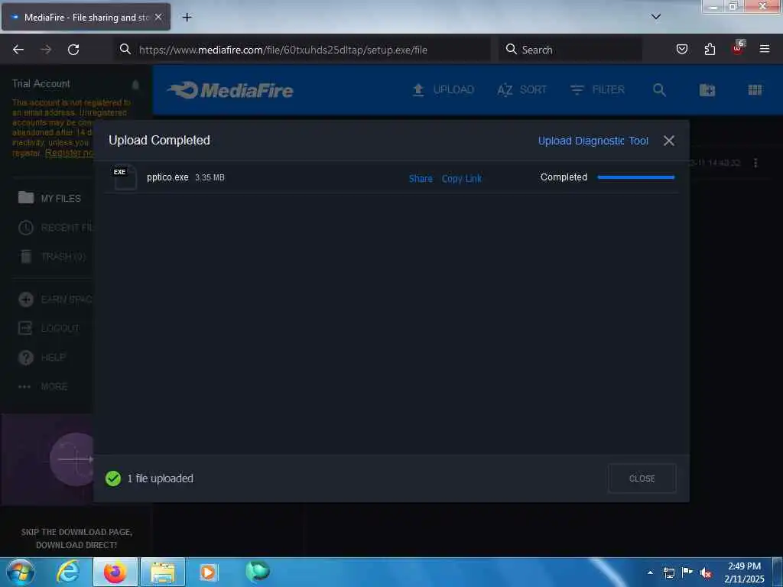Open MY FILES in sidebar
Screen dimensions: 783x587
pos(50,198)
